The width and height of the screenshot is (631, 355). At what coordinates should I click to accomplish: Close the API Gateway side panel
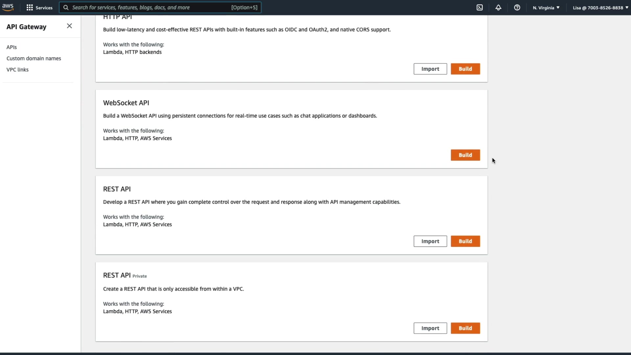69,26
